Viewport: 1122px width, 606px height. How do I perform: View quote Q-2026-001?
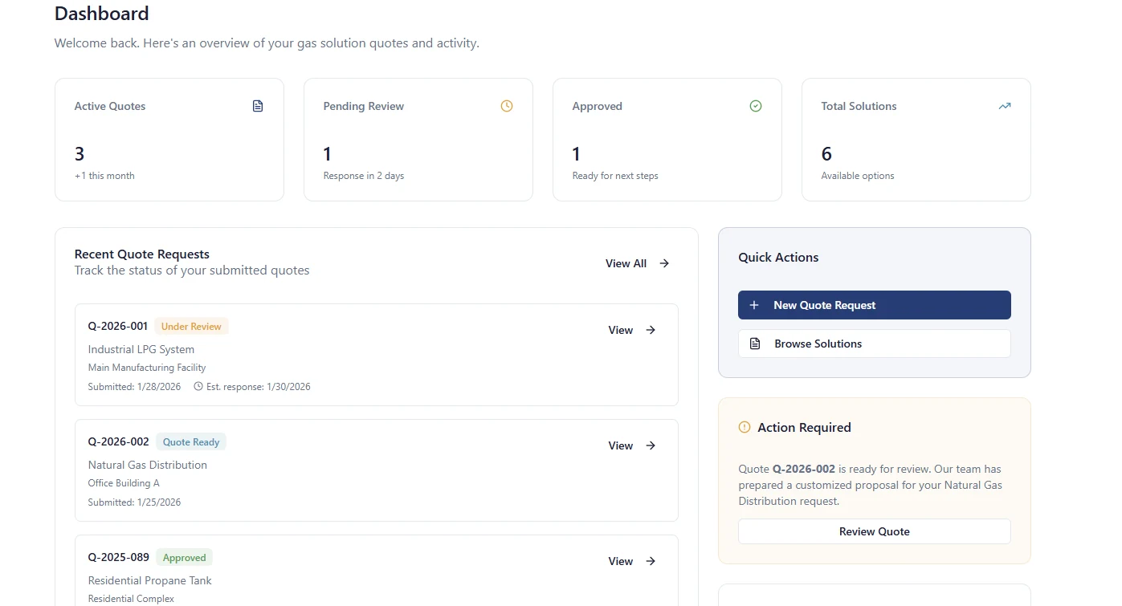click(632, 330)
